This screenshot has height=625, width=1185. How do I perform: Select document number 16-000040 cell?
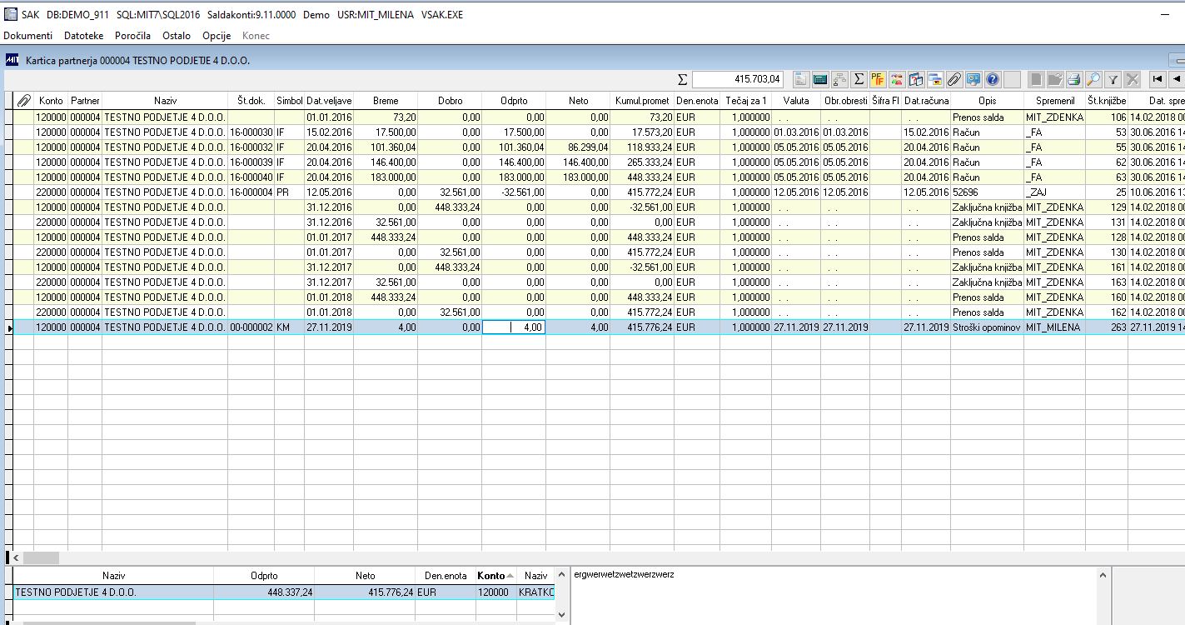[x=251, y=177]
